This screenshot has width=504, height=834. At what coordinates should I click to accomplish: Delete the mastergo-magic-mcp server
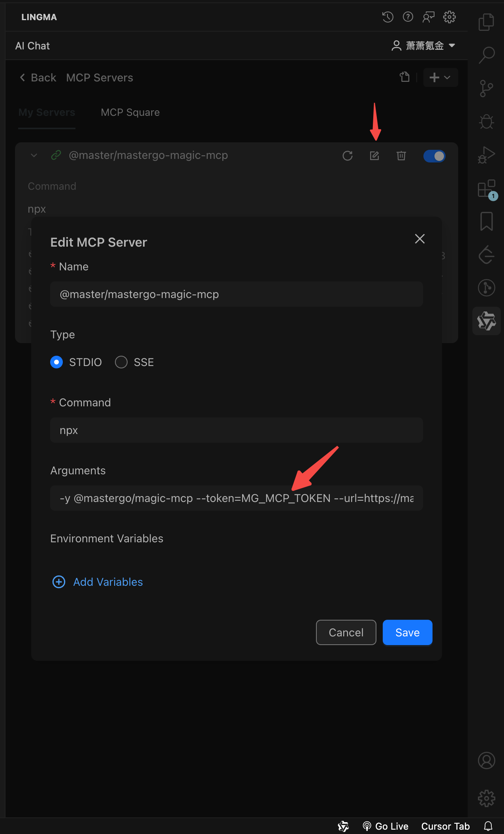coord(401,156)
